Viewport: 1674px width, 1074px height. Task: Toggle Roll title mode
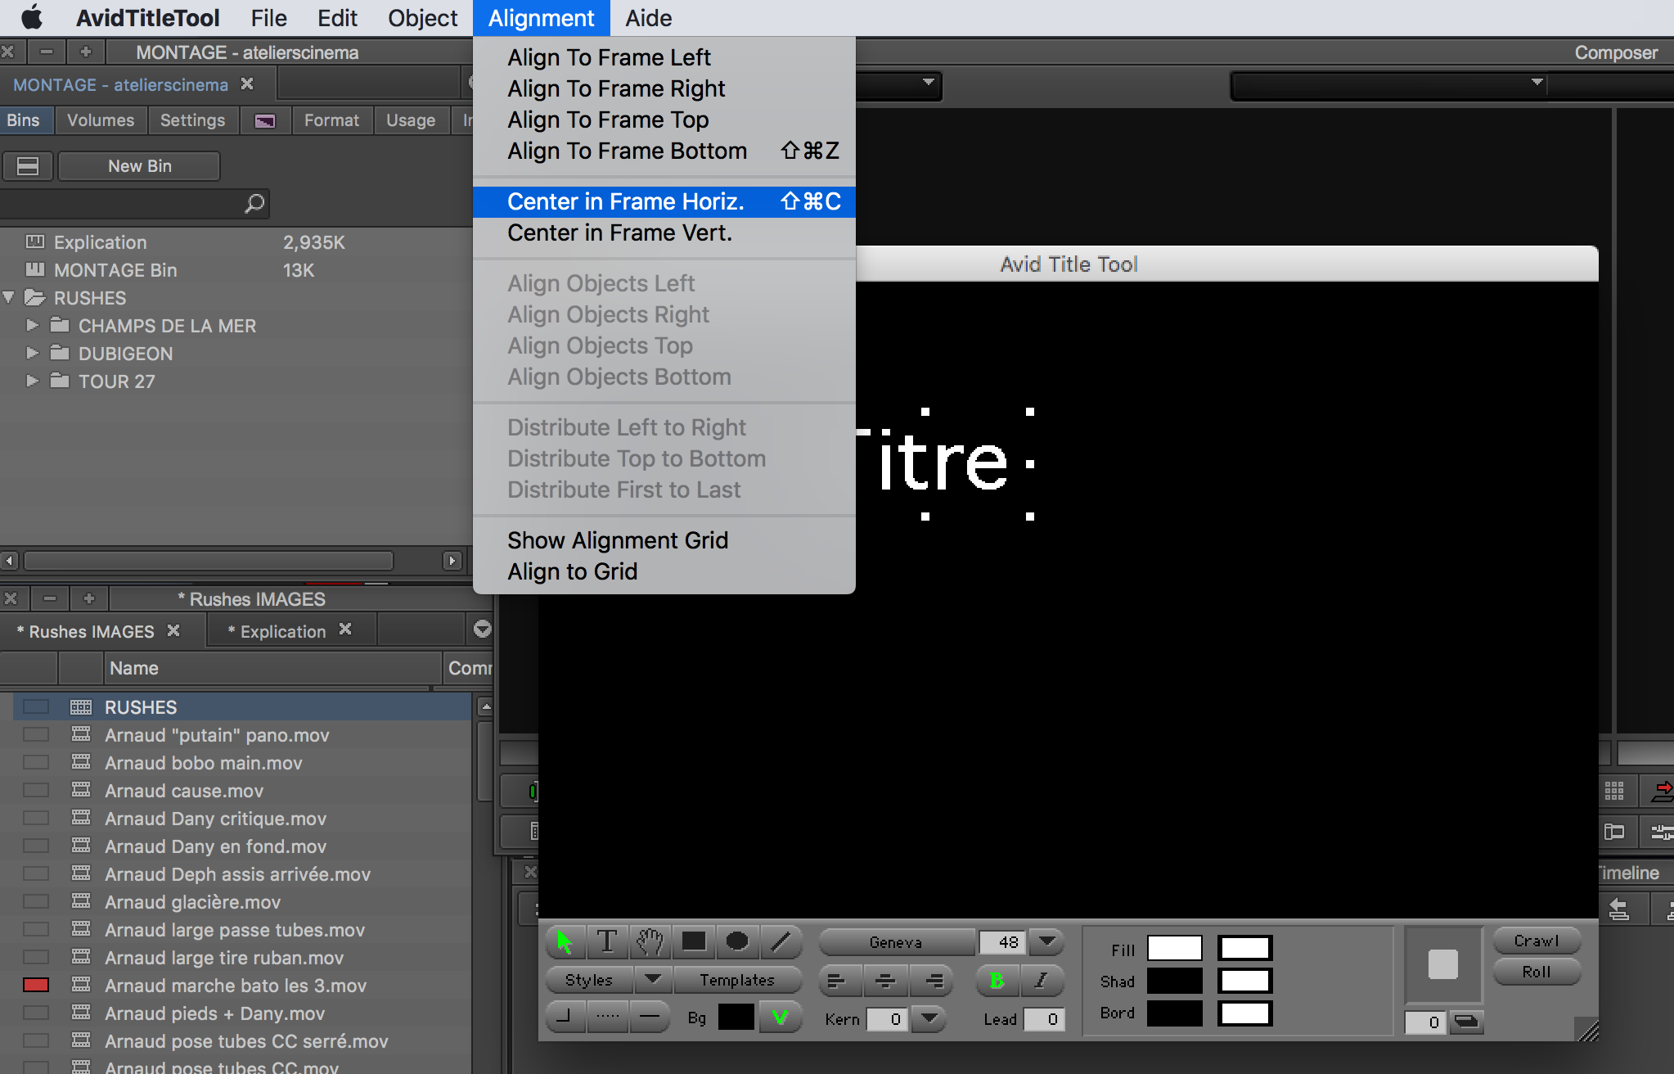point(1537,972)
